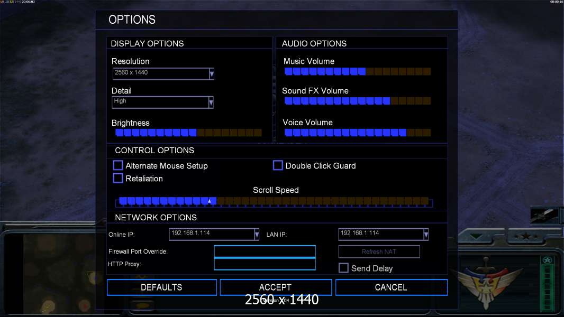Enable the Send Delay checkbox
The height and width of the screenshot is (317, 564).
pyautogui.click(x=343, y=268)
